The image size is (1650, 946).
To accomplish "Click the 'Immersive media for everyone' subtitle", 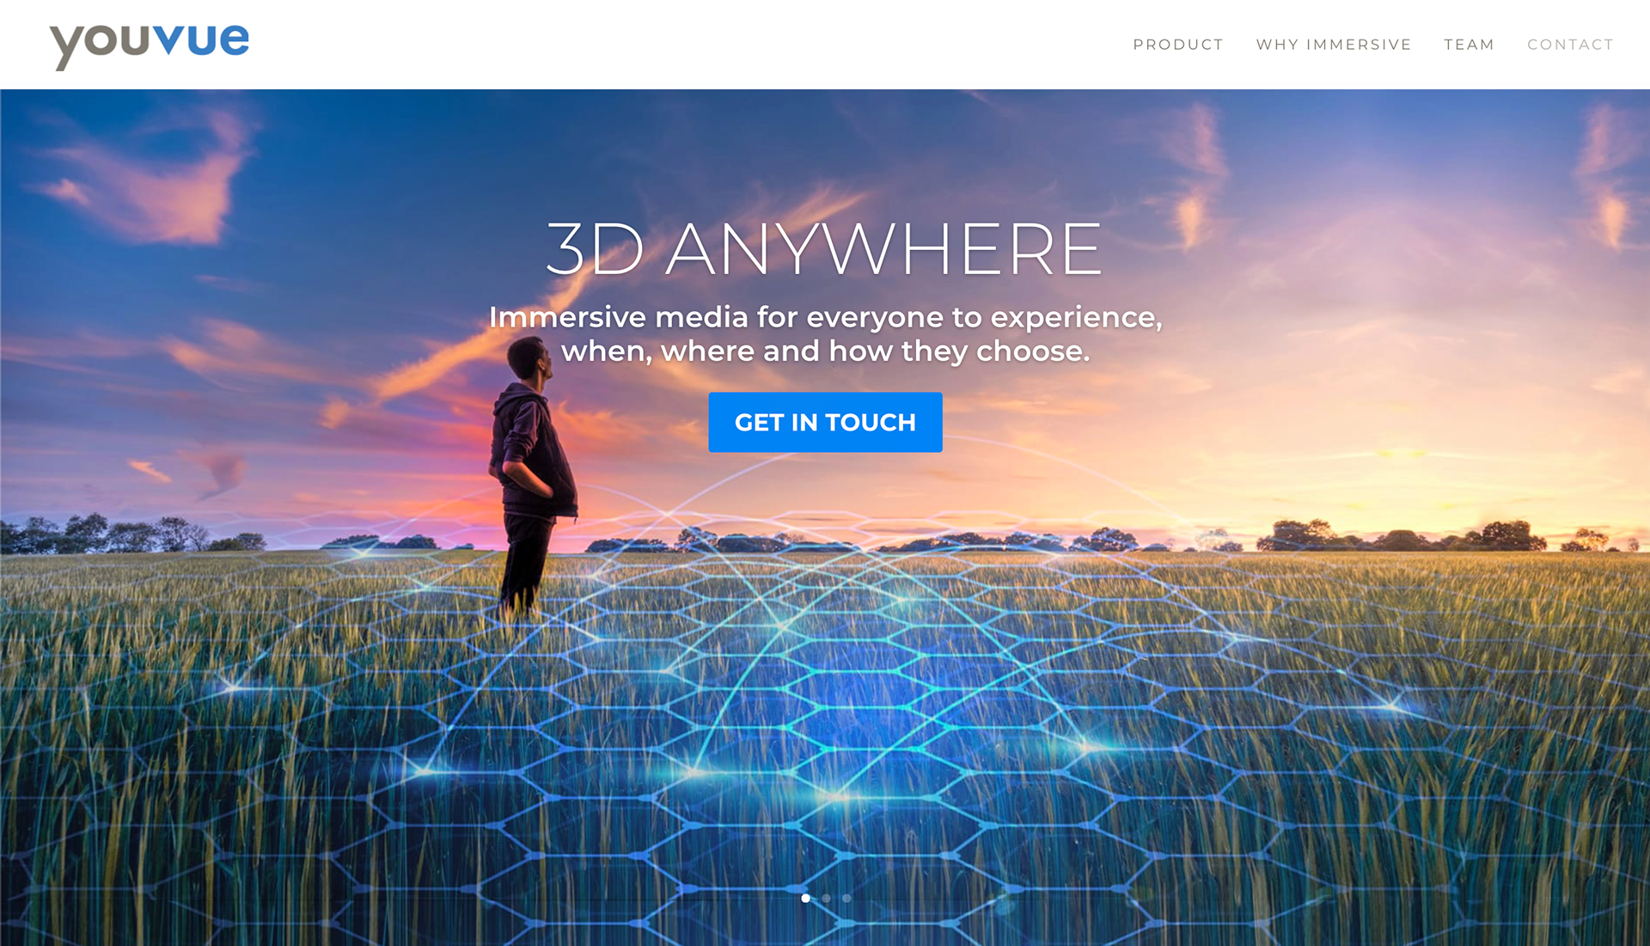I will (825, 317).
